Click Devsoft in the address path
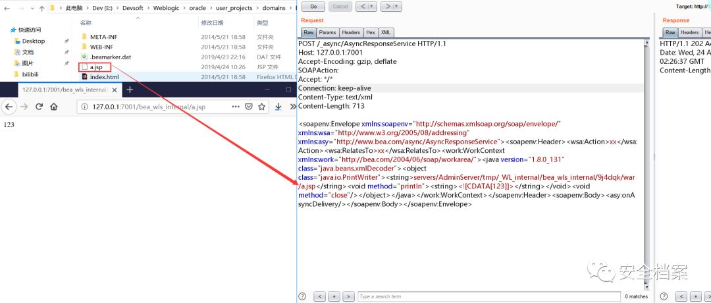Screen dimensions: 711x303 pos(133,8)
